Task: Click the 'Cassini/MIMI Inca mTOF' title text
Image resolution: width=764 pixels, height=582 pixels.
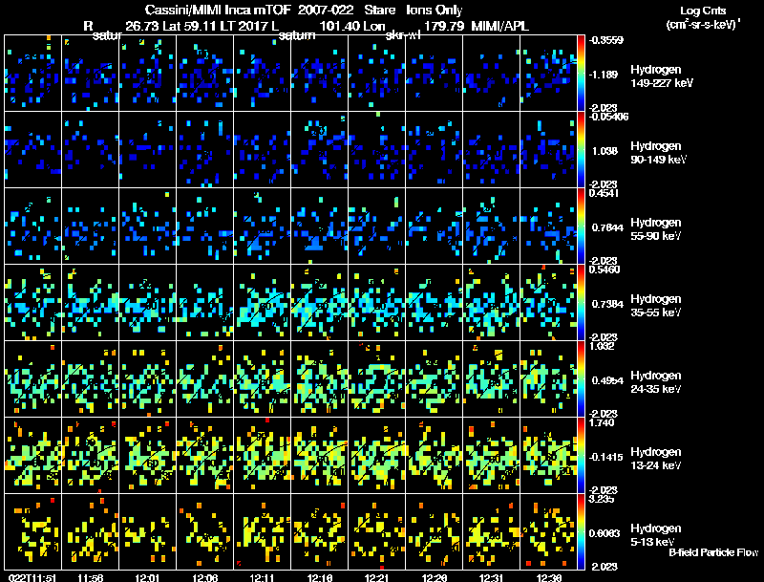Action: (x=218, y=10)
